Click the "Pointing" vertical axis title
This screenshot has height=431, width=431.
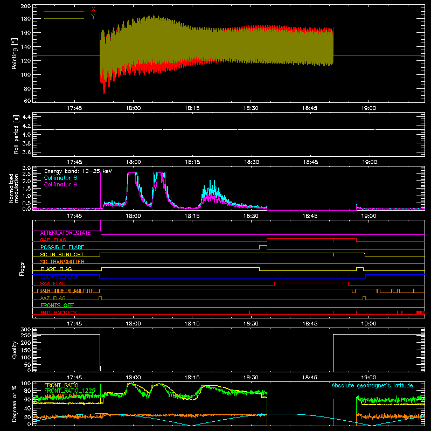tap(15, 53)
